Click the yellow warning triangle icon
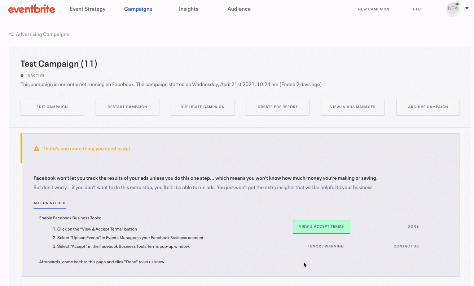This screenshot has height=286, width=474. pos(36,148)
